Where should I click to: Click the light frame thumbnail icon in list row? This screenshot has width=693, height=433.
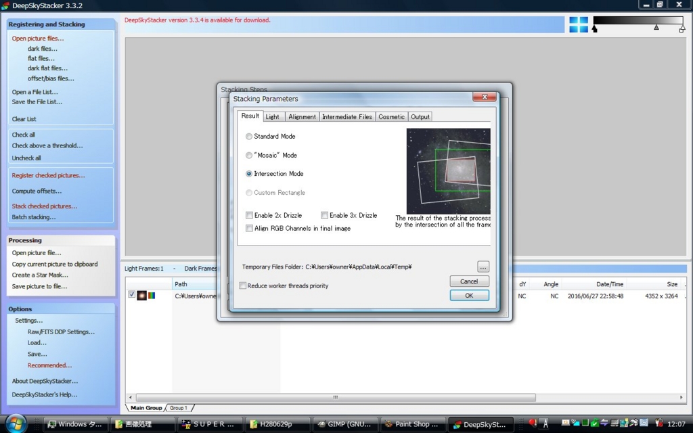pyautogui.click(x=141, y=296)
